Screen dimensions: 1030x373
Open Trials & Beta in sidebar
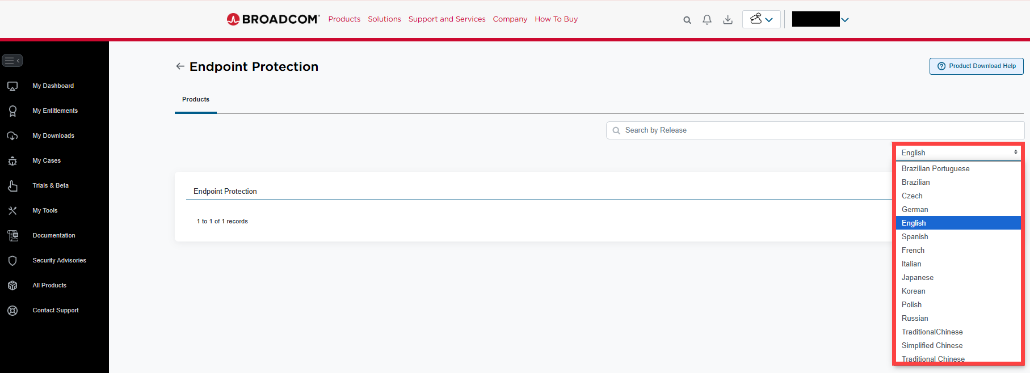coord(51,186)
